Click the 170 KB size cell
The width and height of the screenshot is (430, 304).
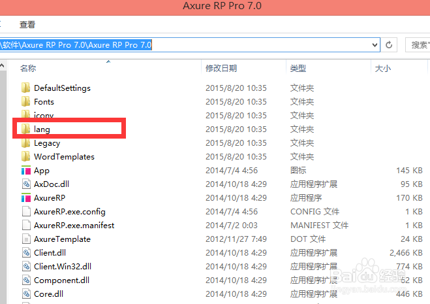[409, 198]
